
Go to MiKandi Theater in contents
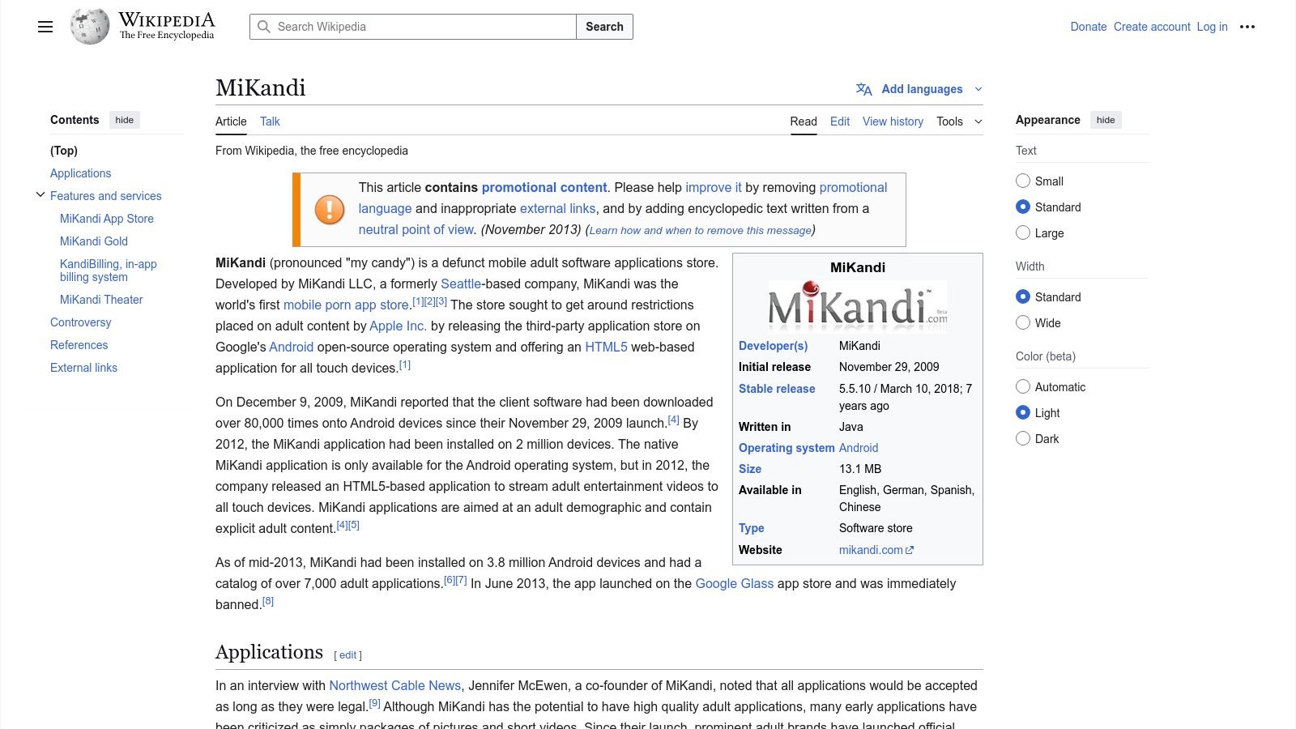tap(101, 300)
